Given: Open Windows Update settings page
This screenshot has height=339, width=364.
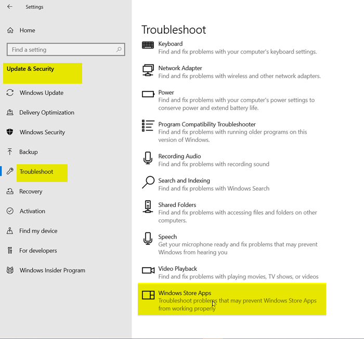Looking at the screenshot, I should [x=41, y=93].
